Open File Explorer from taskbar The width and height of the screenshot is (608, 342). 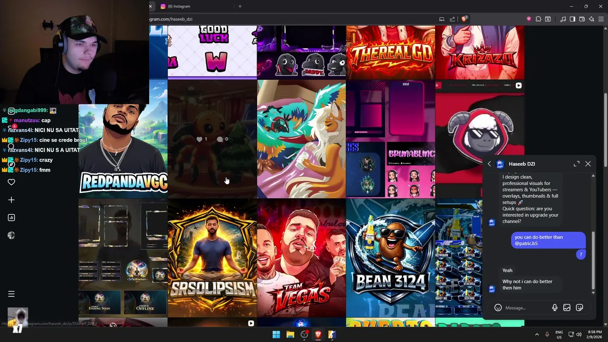tap(290, 334)
